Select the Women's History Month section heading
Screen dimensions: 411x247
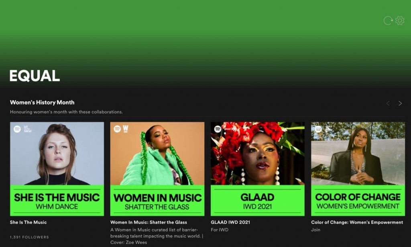42,103
